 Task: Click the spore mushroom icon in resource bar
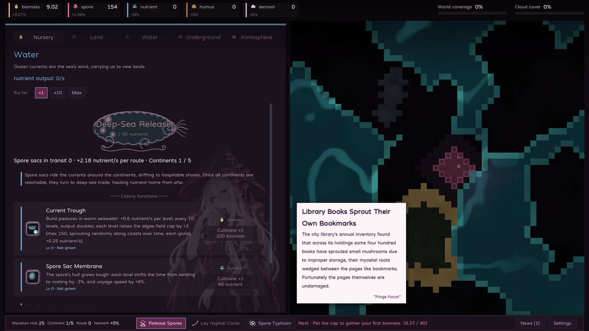click(75, 6)
